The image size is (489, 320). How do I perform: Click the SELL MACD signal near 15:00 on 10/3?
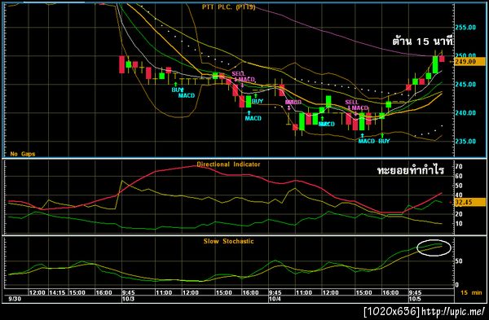tap(243, 77)
